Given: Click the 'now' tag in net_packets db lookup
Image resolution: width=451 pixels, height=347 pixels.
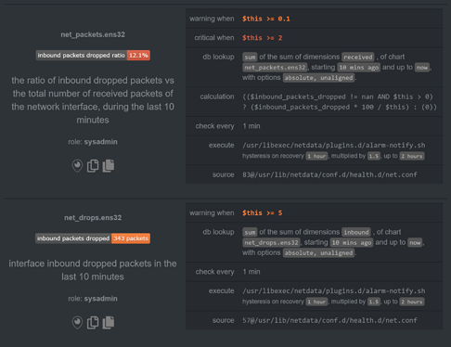Looking at the screenshot, I should [422, 68].
